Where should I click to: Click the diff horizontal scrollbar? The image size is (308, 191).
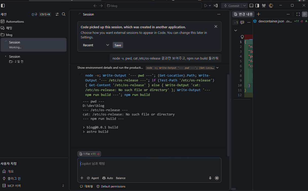click(234, 189)
